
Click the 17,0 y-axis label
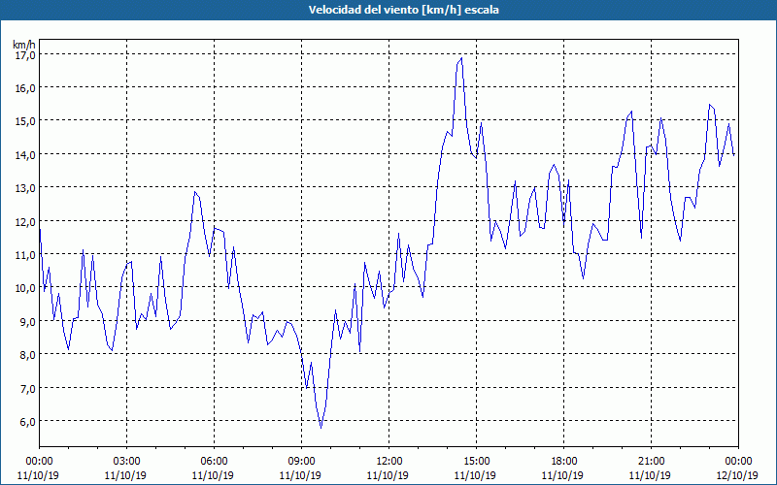click(x=25, y=55)
